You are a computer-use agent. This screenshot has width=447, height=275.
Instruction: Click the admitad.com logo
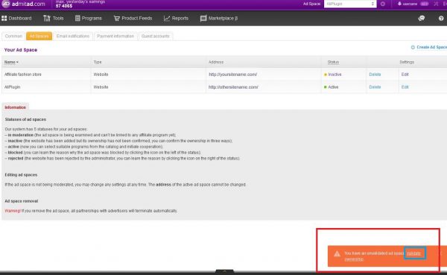click(23, 4)
